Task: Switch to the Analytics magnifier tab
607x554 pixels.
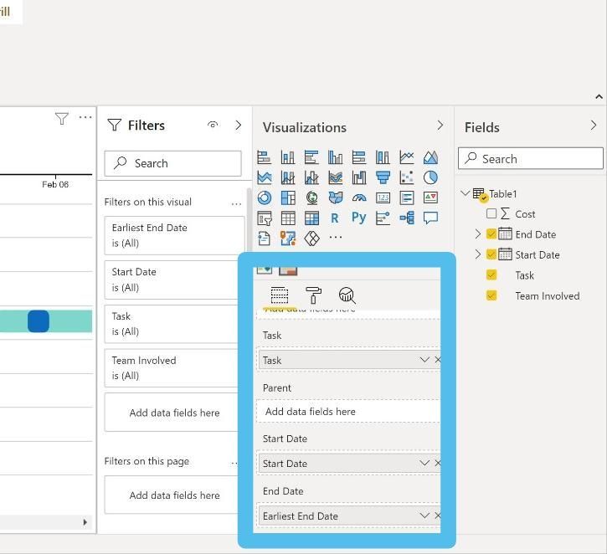Action: 347,295
